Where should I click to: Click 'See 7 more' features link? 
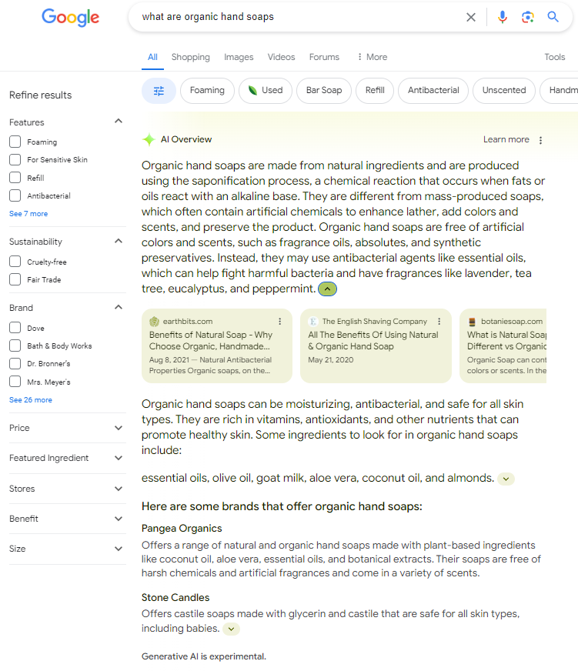tap(28, 214)
